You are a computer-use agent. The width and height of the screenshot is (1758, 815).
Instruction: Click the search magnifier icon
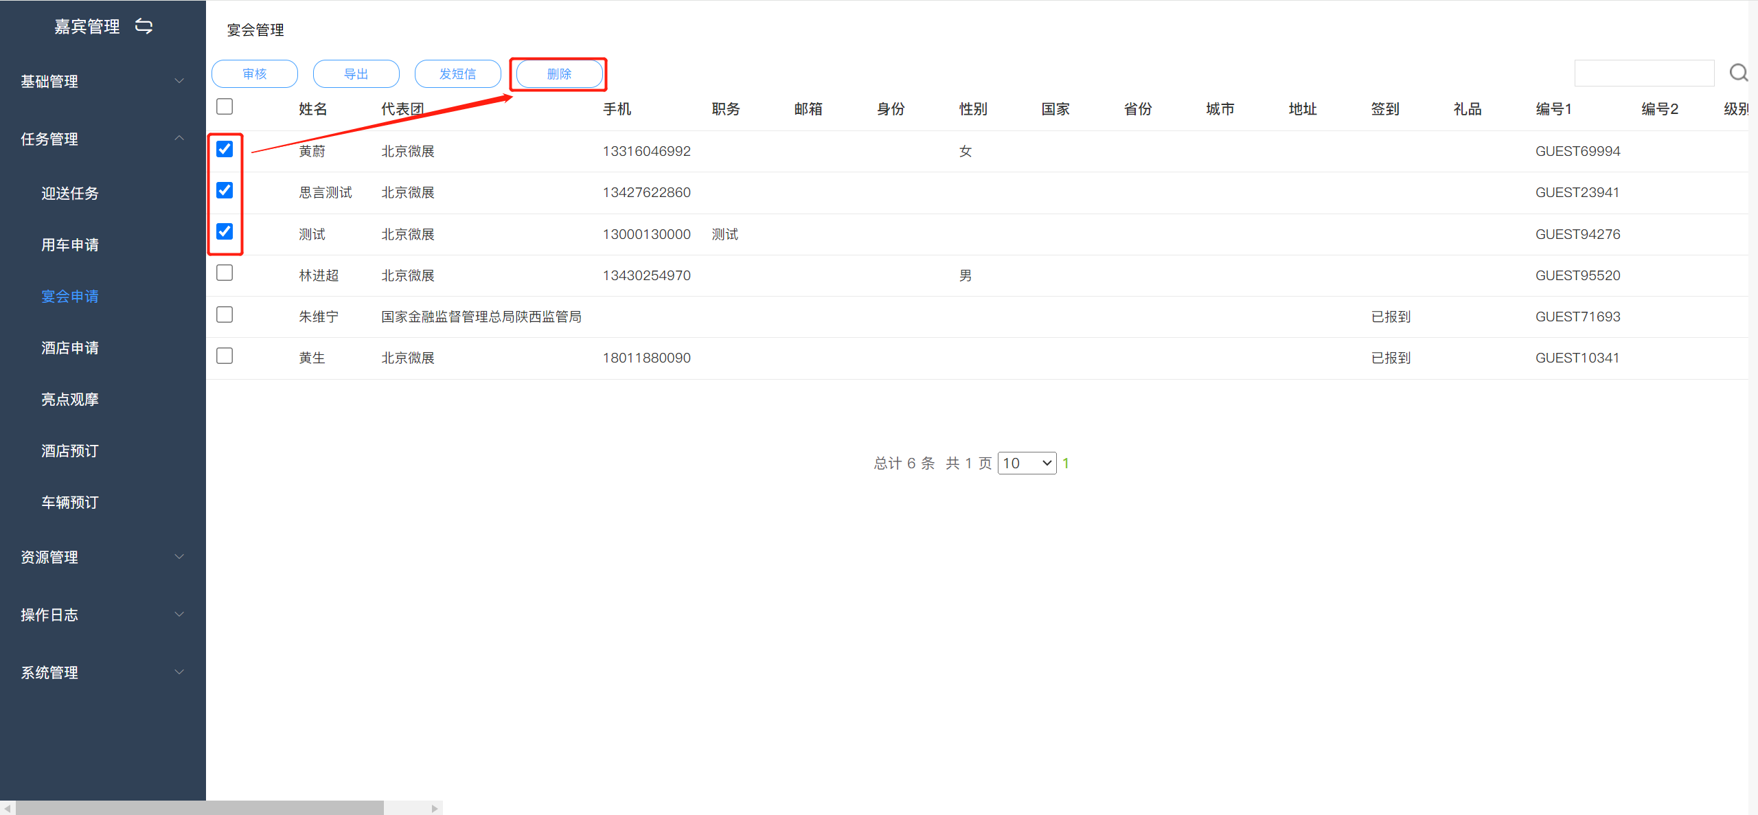click(x=1738, y=73)
